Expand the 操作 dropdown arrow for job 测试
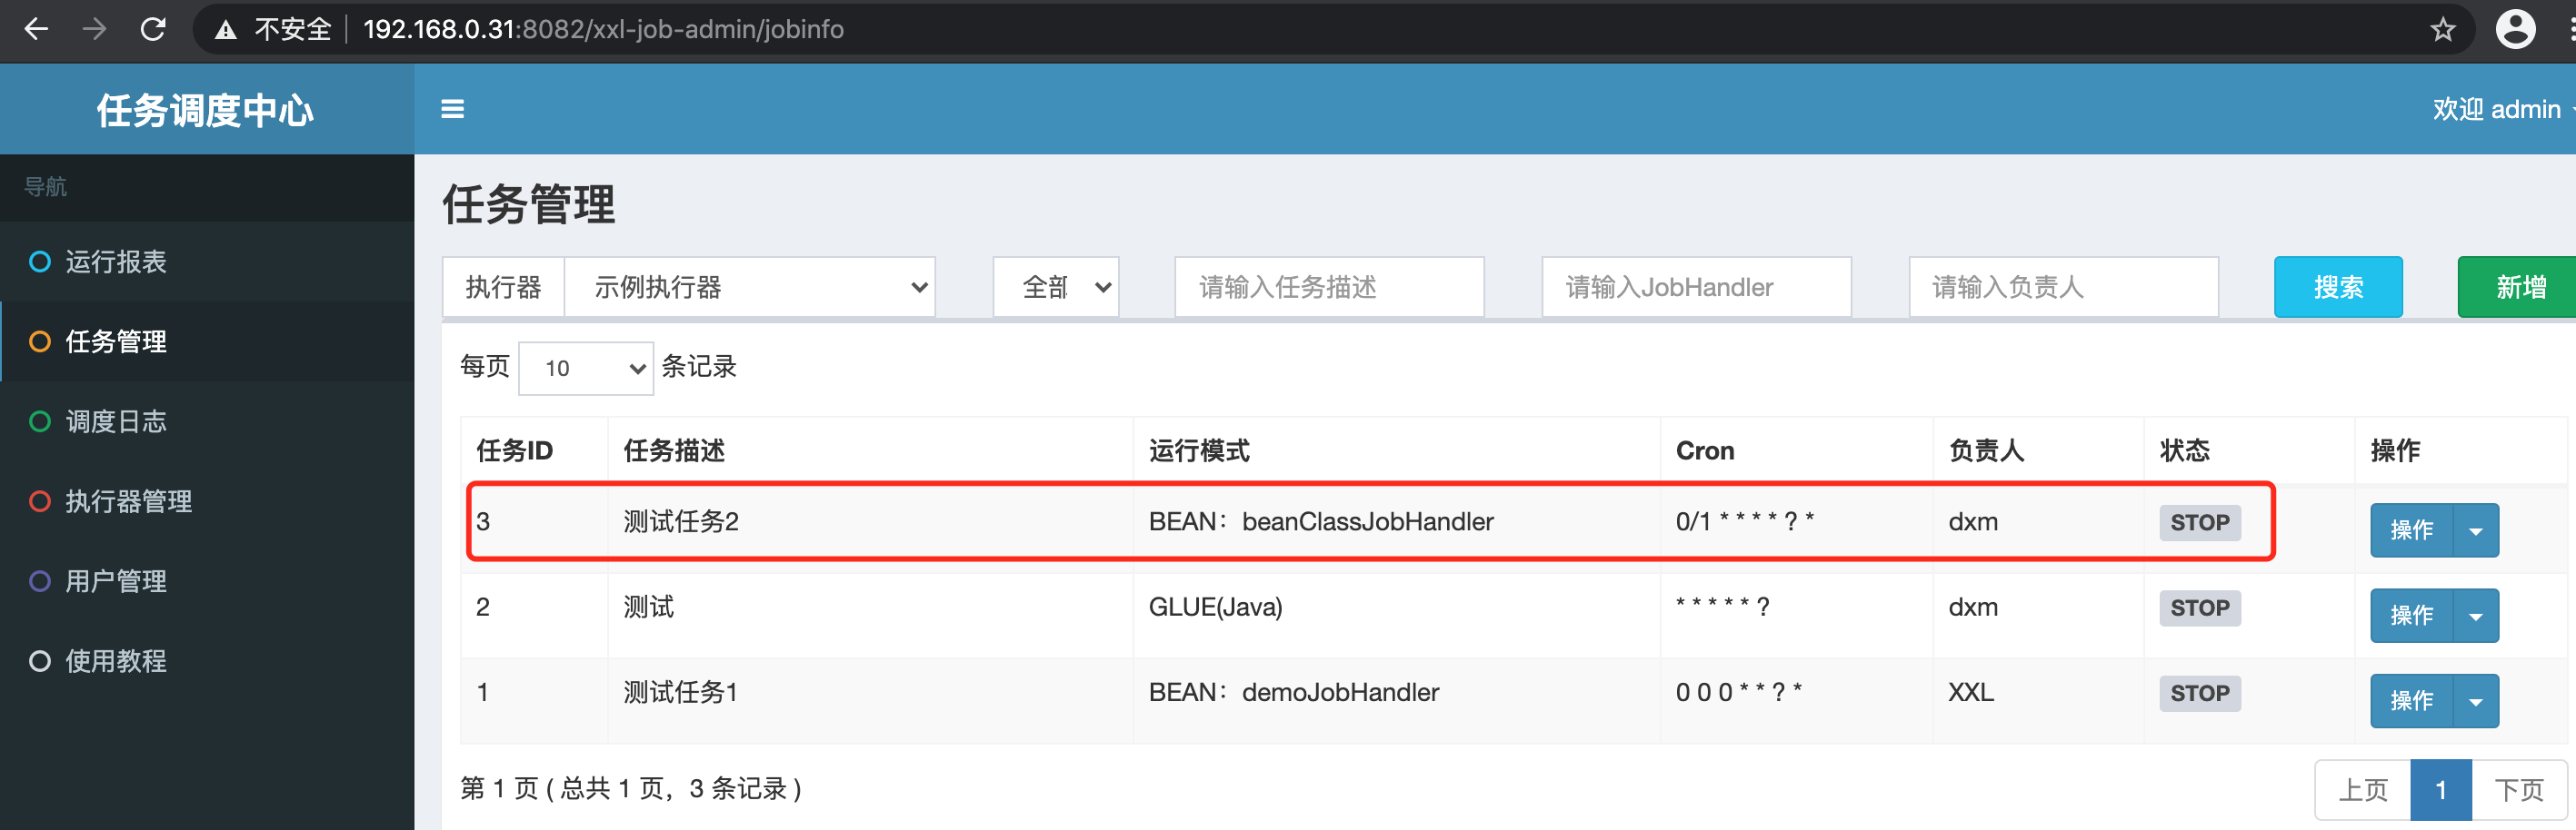Screen dimensions: 2576x830 (2476, 616)
